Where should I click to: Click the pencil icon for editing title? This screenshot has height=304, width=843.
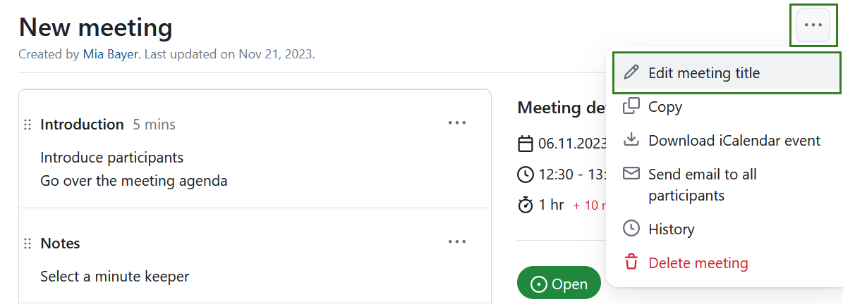pos(631,72)
